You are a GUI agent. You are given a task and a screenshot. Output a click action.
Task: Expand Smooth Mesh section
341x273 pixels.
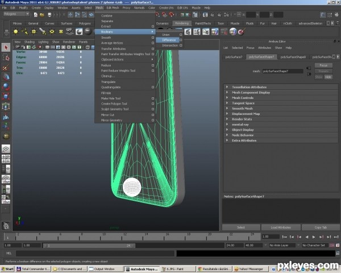click(227, 108)
